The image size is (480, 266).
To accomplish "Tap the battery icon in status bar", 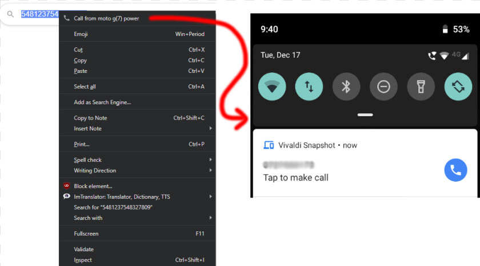I will (x=445, y=29).
